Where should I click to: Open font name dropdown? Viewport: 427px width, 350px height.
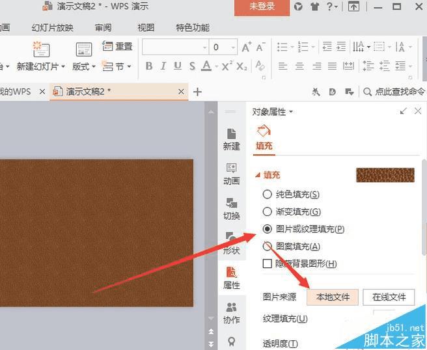(x=204, y=47)
